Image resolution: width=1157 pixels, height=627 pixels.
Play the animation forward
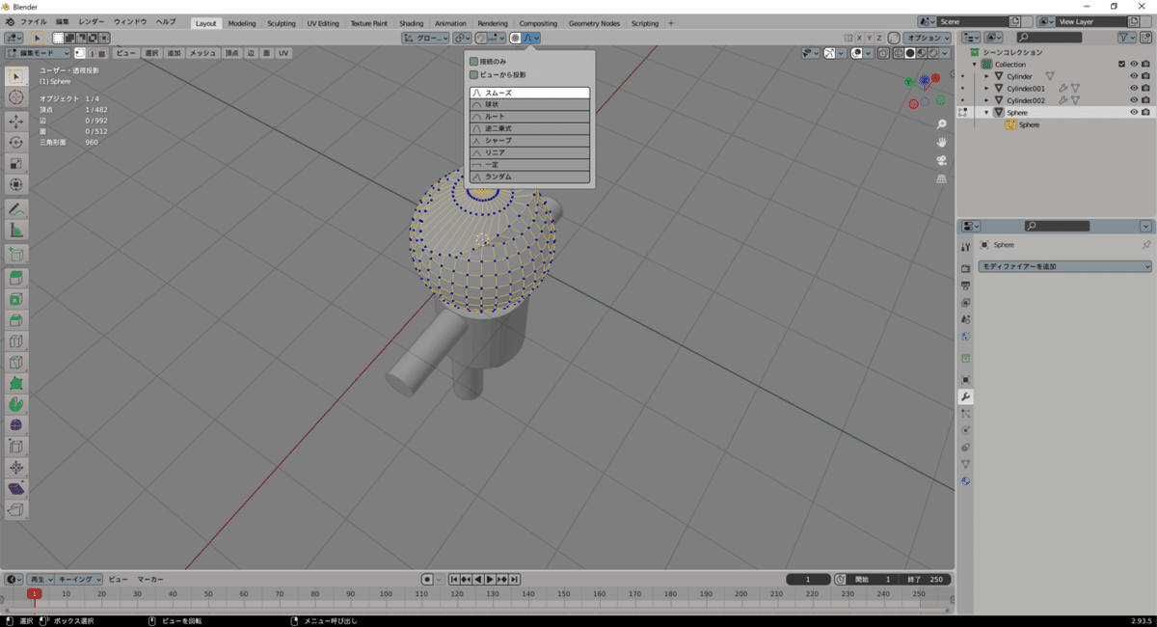coord(490,579)
